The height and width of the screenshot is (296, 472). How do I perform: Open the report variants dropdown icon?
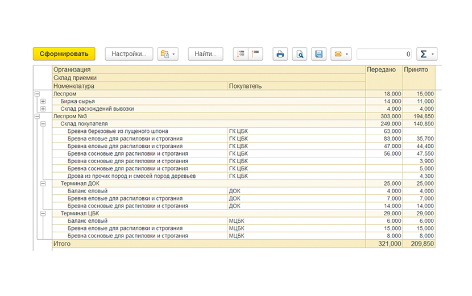point(168,54)
